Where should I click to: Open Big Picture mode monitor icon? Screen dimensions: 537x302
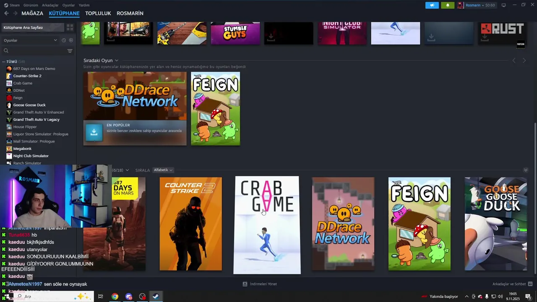(x=504, y=5)
